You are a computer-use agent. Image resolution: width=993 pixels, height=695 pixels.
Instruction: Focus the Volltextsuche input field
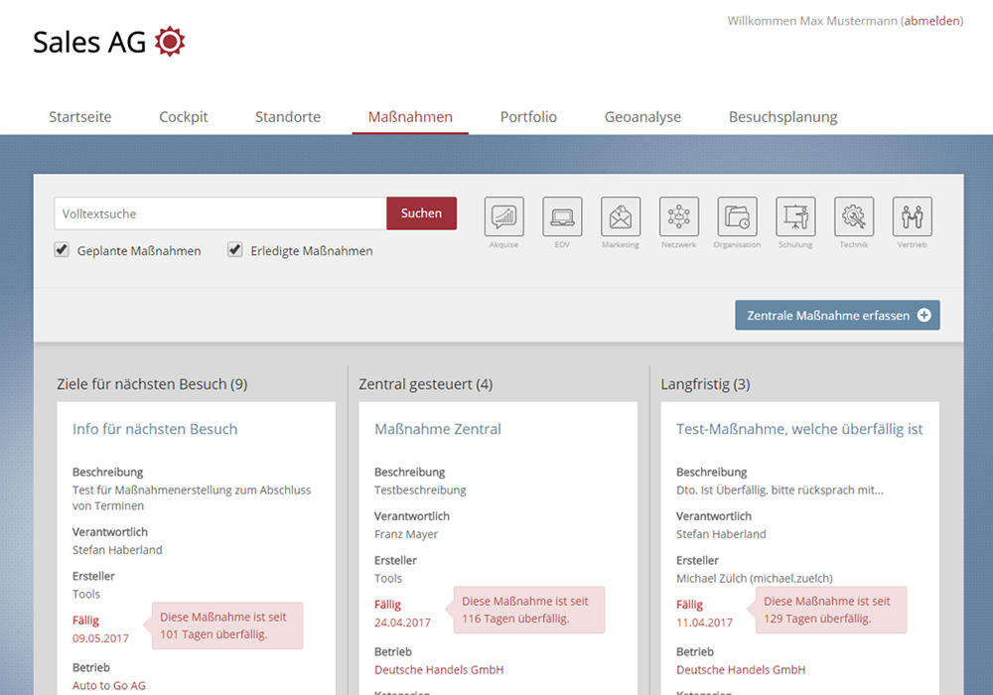[219, 213]
